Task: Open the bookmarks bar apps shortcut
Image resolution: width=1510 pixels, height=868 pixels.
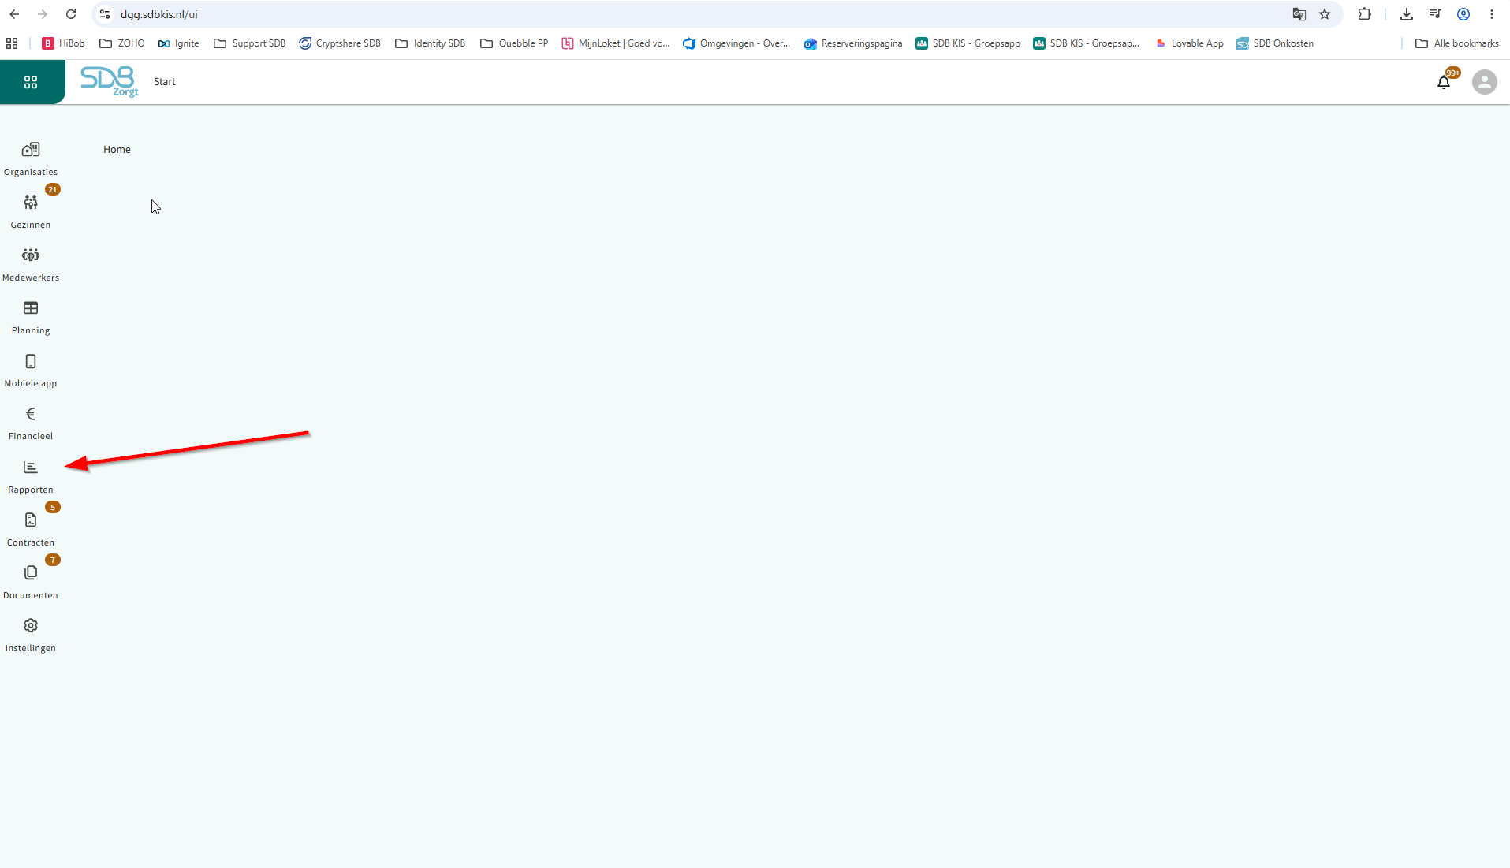Action: click(12, 43)
